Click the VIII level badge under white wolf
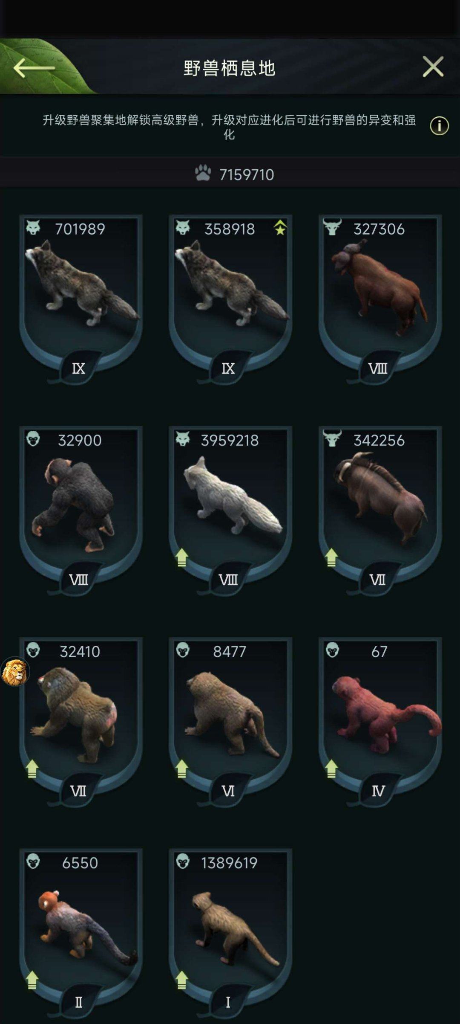 (228, 580)
